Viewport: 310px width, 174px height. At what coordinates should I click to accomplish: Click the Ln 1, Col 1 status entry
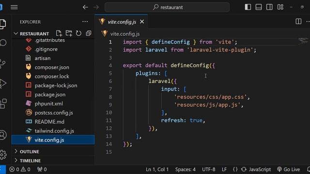157,170
